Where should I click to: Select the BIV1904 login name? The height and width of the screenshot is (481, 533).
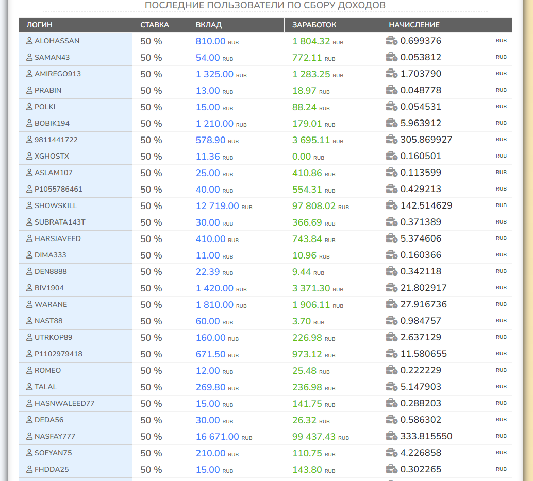(49, 288)
